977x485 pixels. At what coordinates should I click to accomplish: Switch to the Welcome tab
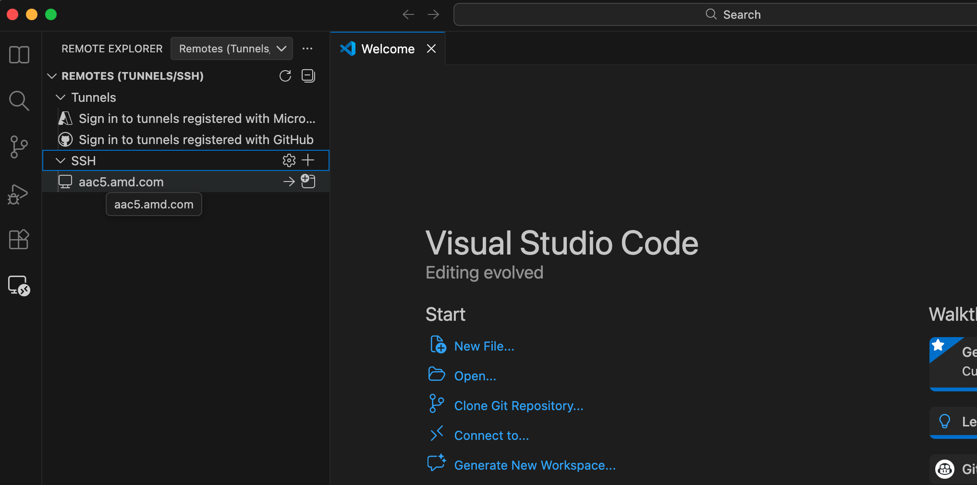pyautogui.click(x=387, y=49)
